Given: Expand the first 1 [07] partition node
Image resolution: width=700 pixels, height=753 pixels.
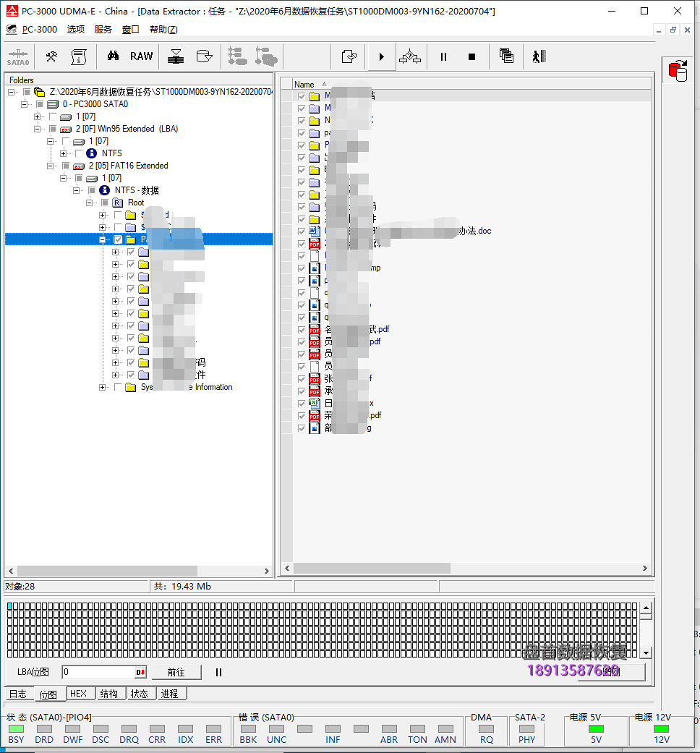Looking at the screenshot, I should coord(37,116).
